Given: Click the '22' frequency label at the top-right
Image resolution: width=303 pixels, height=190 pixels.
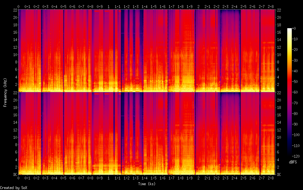Looking at the screenshot, I should (279, 10).
